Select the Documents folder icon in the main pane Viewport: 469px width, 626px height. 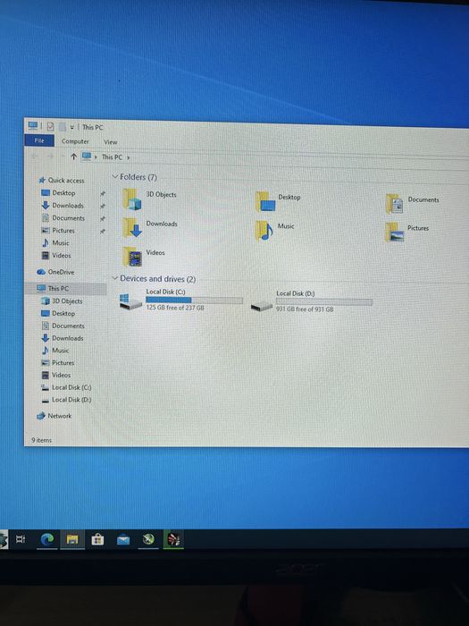tap(395, 204)
